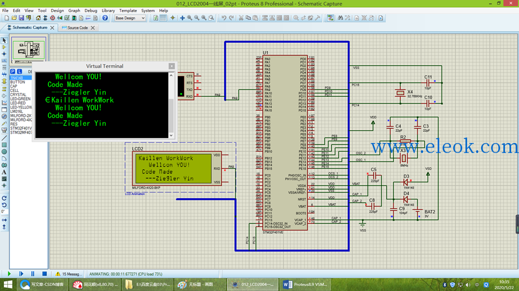Screen dimensions: 519x291
Task: Close the Virtual Terminal window
Action: tap(172, 66)
